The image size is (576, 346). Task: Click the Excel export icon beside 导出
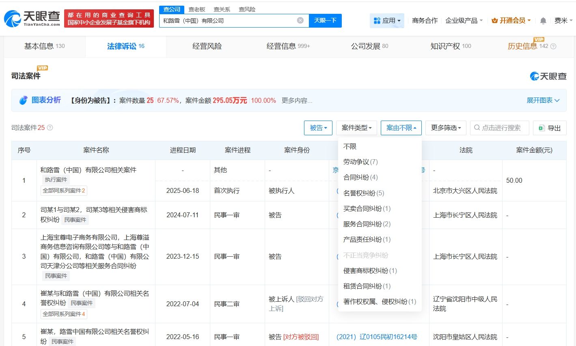tap(541, 128)
